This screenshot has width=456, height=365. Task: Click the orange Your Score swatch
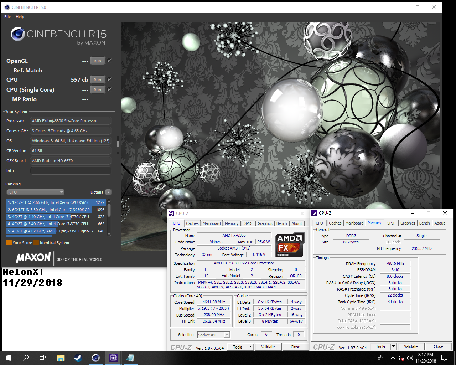(9, 243)
